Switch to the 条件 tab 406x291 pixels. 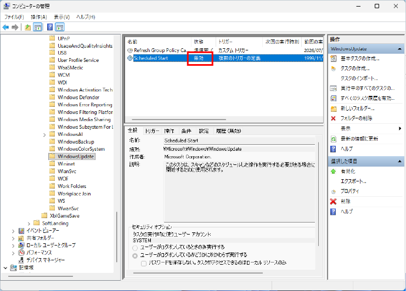pyautogui.click(x=186, y=131)
